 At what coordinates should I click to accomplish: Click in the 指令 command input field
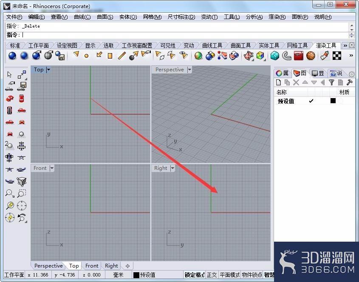[184, 35]
